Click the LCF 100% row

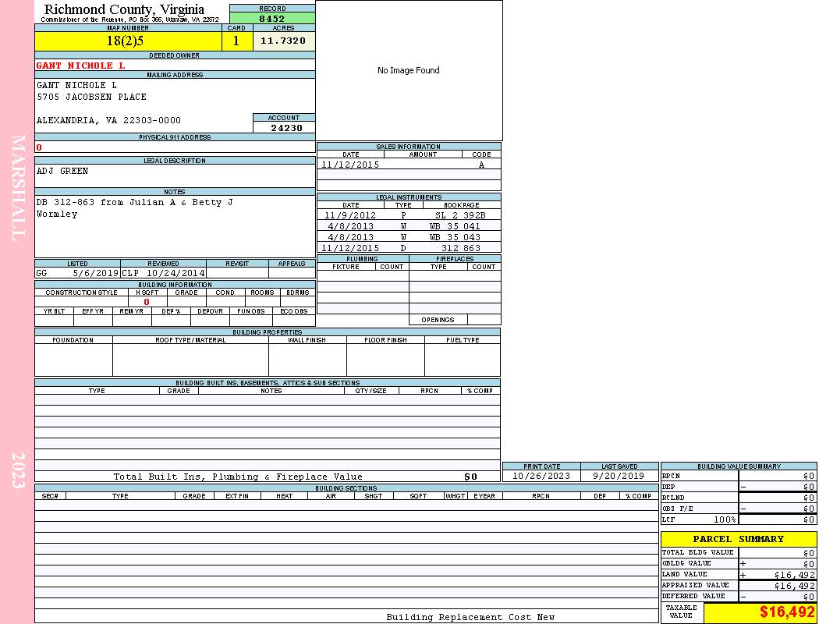[x=739, y=519]
